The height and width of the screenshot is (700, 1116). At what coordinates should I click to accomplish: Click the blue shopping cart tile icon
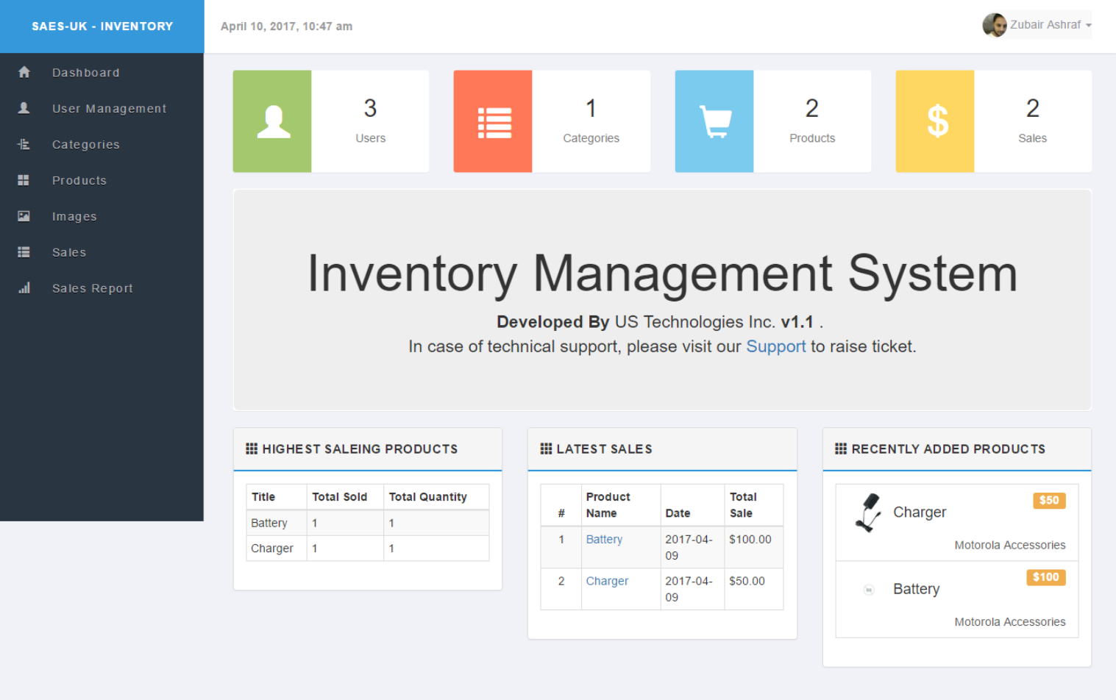tap(714, 121)
